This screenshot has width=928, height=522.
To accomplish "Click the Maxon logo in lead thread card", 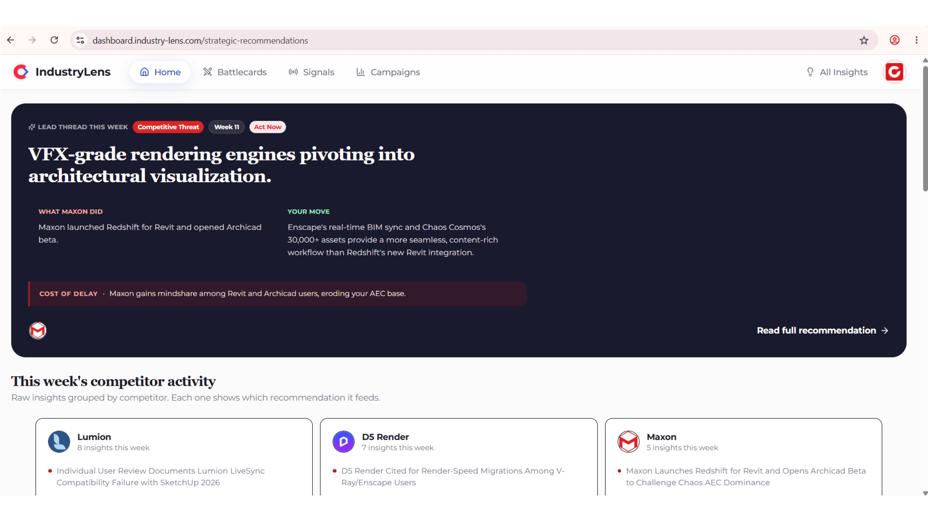I will pyautogui.click(x=38, y=331).
